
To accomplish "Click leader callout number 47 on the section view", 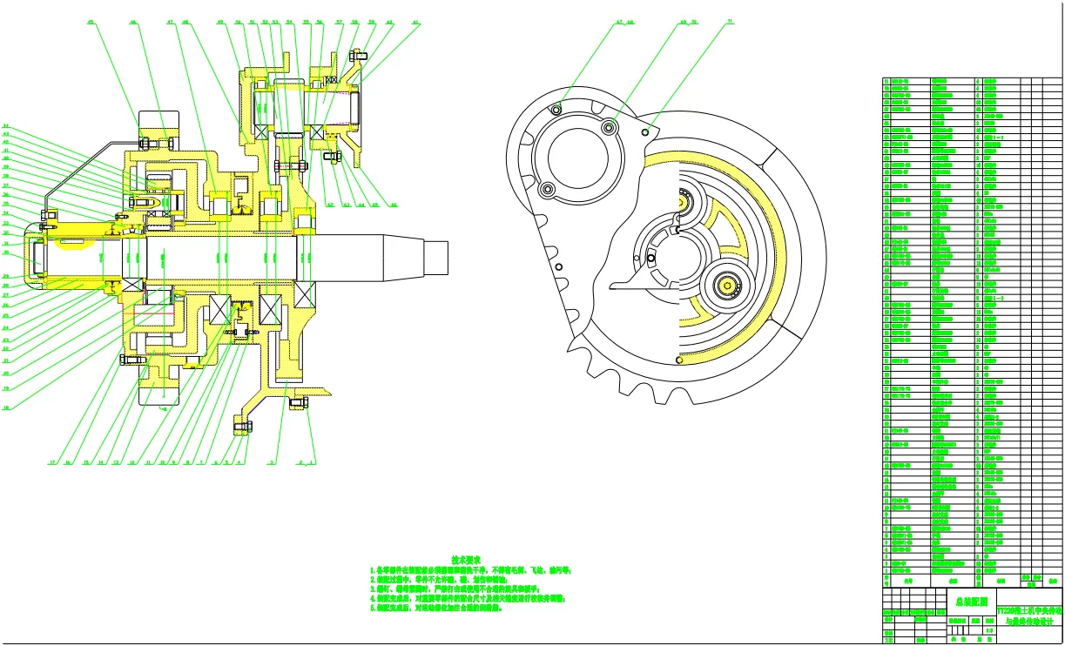I will tap(171, 22).
